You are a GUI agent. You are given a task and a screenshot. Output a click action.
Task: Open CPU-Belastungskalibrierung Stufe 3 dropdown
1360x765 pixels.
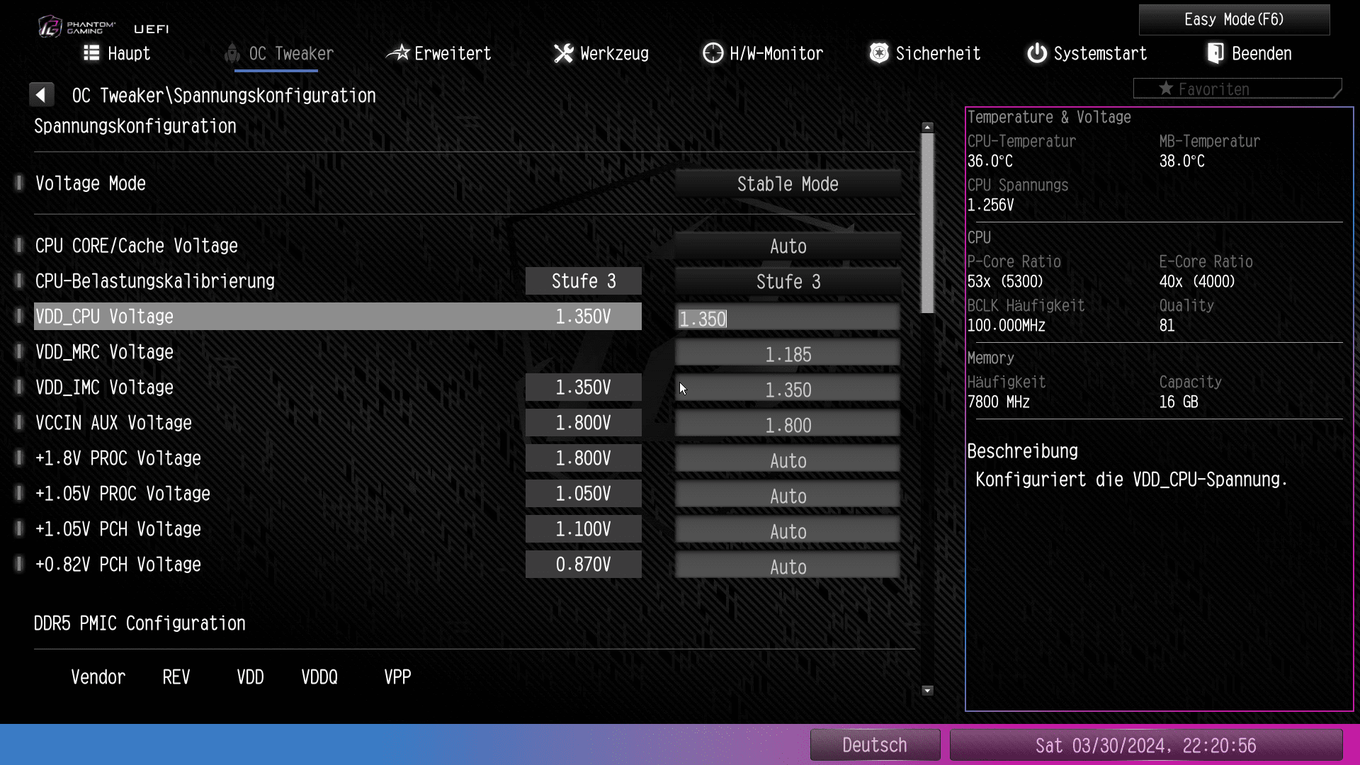[787, 282]
